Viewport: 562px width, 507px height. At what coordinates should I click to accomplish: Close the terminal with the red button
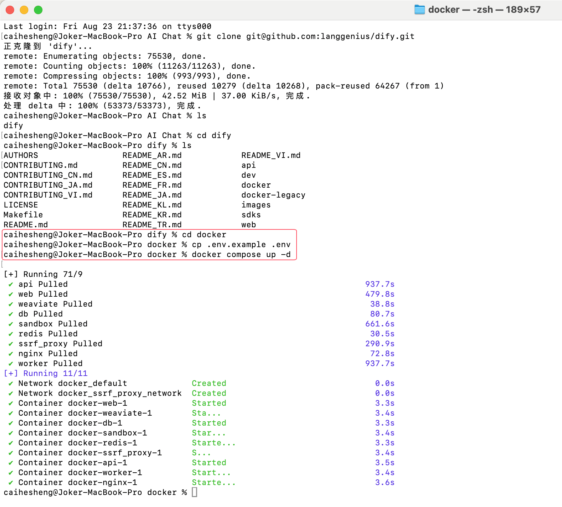pyautogui.click(x=10, y=10)
